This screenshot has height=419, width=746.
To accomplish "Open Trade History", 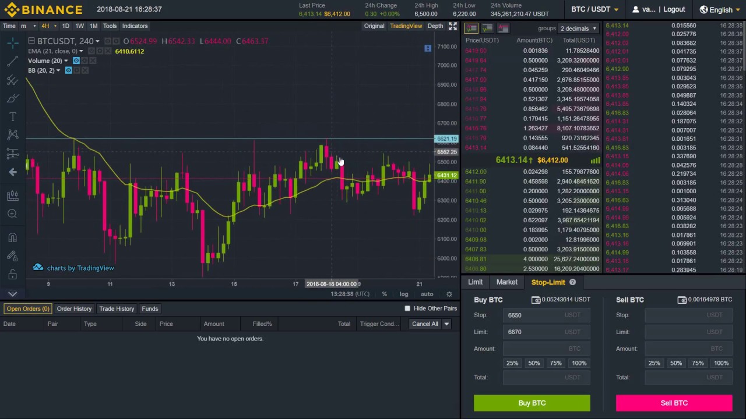I will point(117,308).
